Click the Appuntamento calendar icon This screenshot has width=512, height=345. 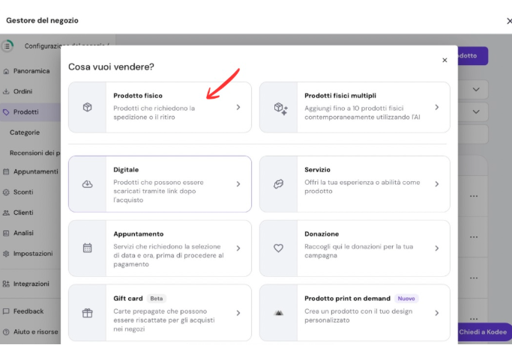pyautogui.click(x=87, y=248)
